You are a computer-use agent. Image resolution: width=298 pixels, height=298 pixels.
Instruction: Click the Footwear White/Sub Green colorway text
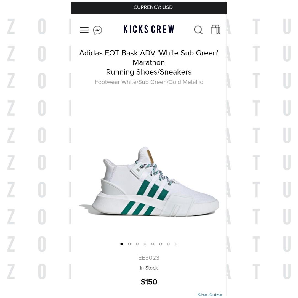pos(149,82)
